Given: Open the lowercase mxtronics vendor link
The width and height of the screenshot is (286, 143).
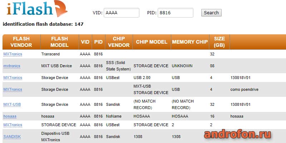Looking at the screenshot, I should coord(12,66).
